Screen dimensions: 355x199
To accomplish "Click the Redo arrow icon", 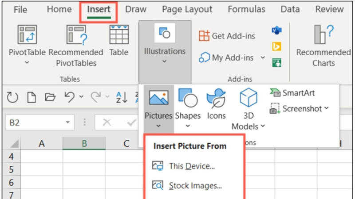I will (96, 97).
